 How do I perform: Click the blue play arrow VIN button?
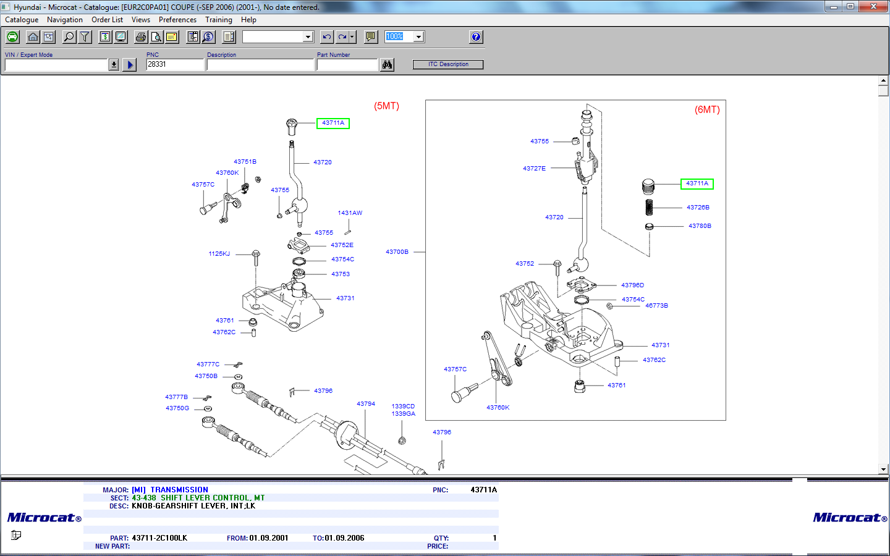click(129, 65)
